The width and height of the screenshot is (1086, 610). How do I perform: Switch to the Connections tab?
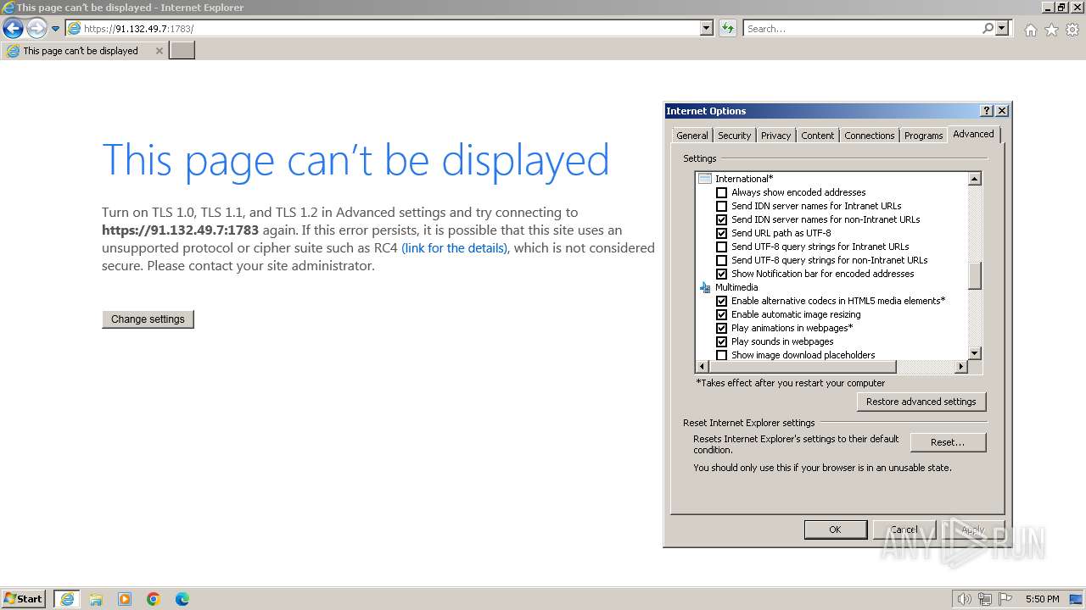coord(869,136)
